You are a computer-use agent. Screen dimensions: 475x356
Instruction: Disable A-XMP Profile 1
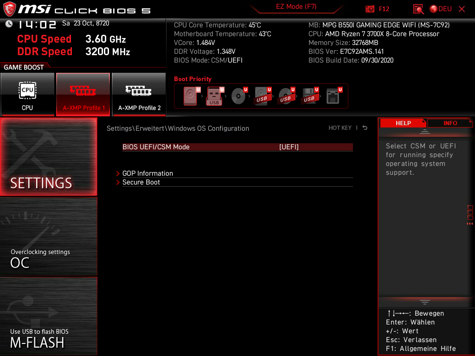click(x=83, y=94)
